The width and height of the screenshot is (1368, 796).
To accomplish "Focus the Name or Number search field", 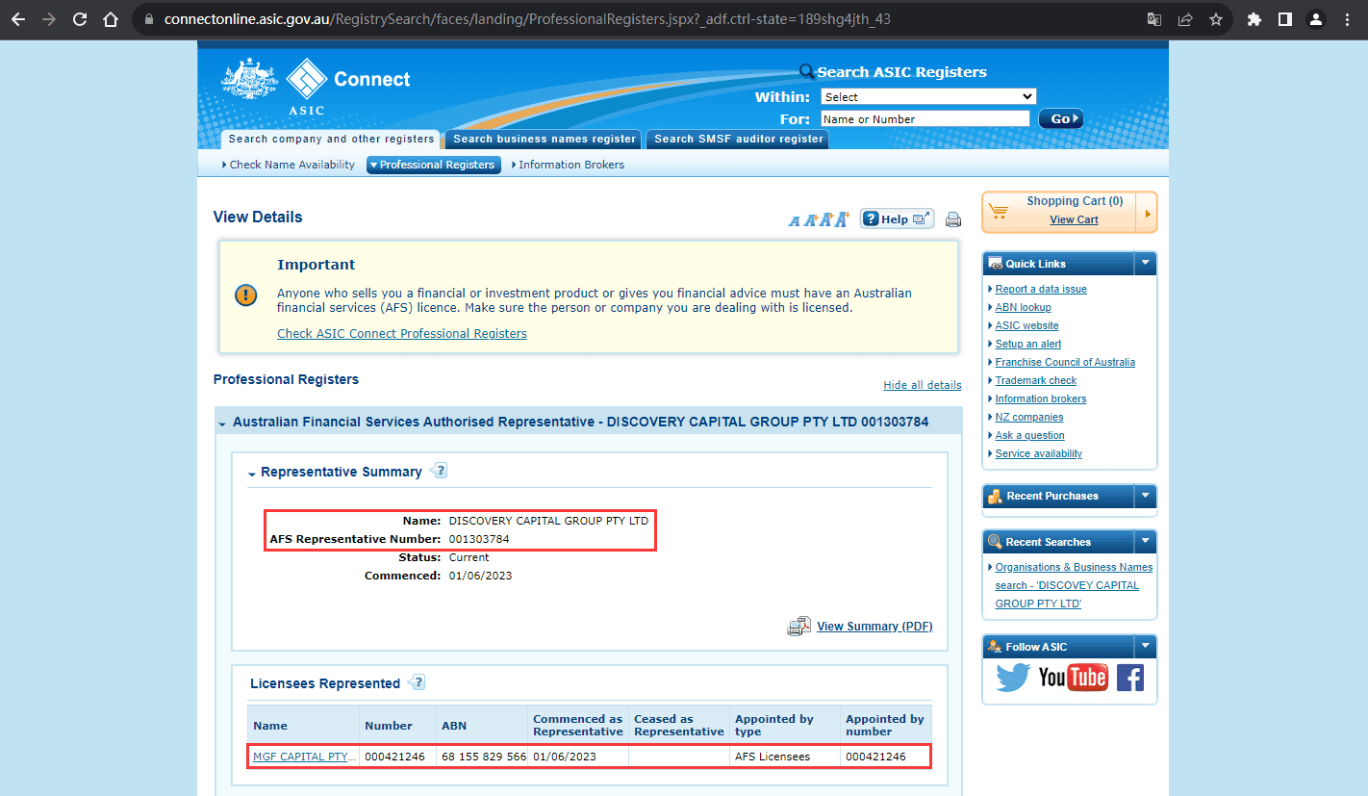I will coord(925,118).
